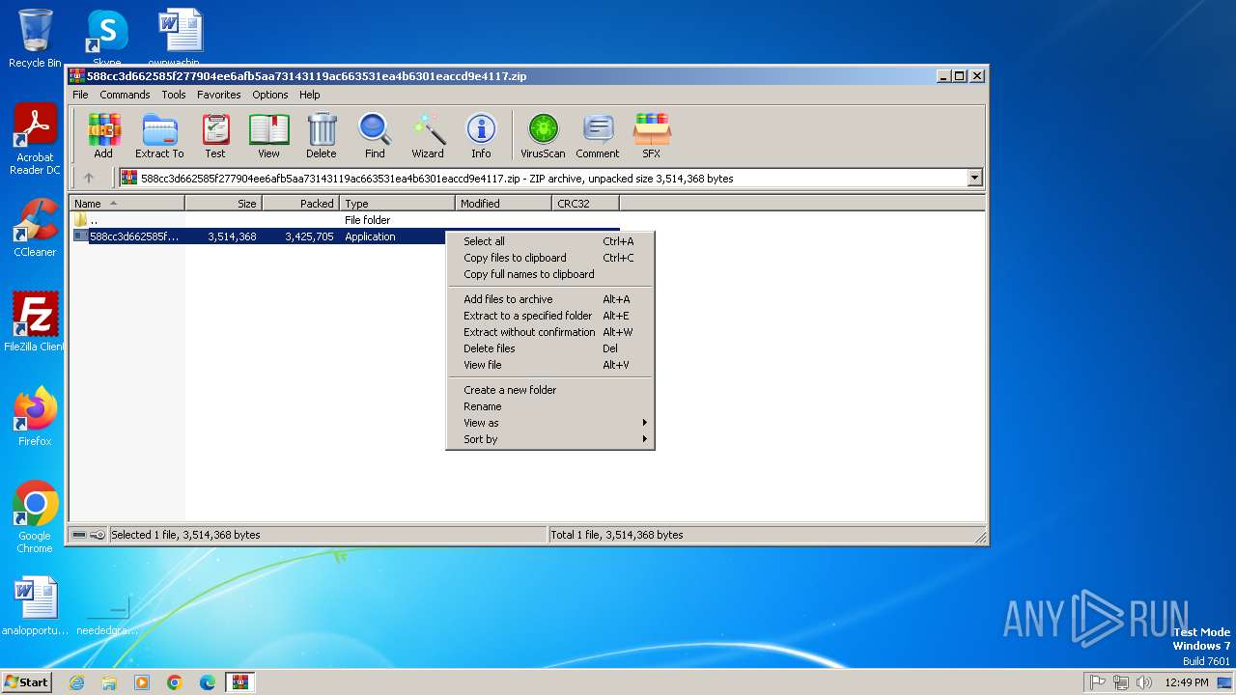Choose Rename in context menu
Image resolution: width=1236 pixels, height=695 pixels.
[550, 406]
